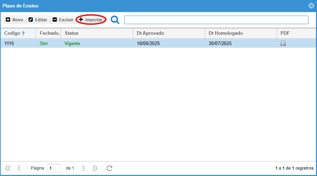Image resolution: width=317 pixels, height=176 pixels.
Task: Click the blue magnifying glass search icon
Action: [x=115, y=20]
